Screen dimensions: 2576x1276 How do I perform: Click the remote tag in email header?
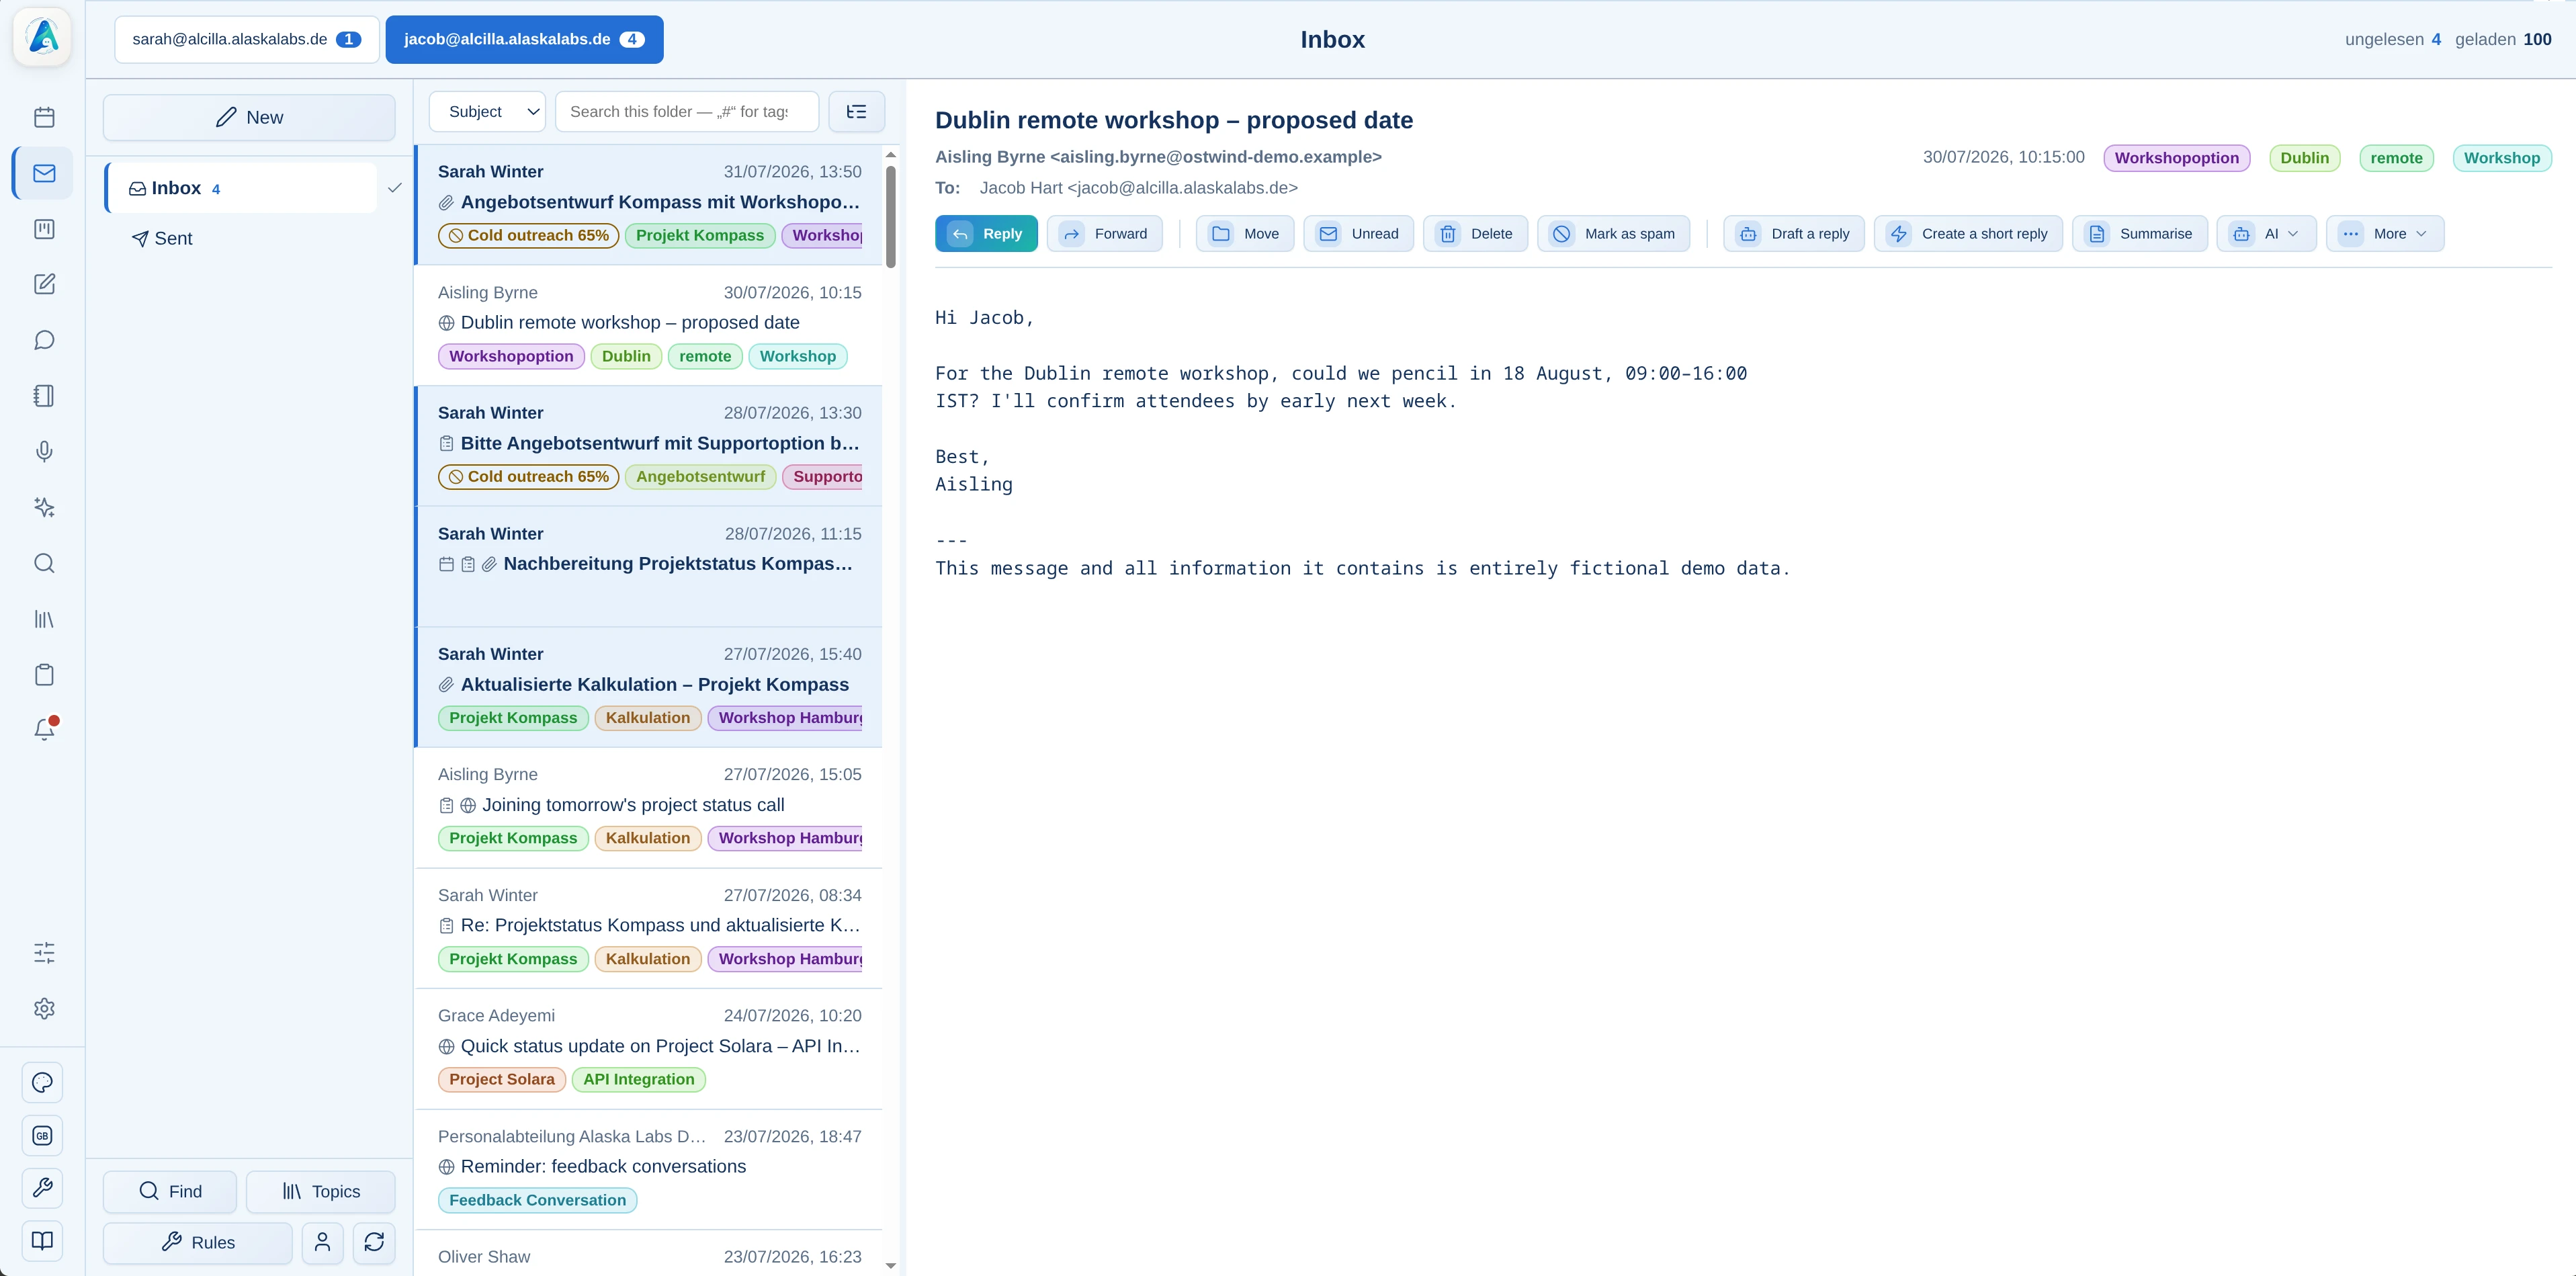coord(2396,158)
